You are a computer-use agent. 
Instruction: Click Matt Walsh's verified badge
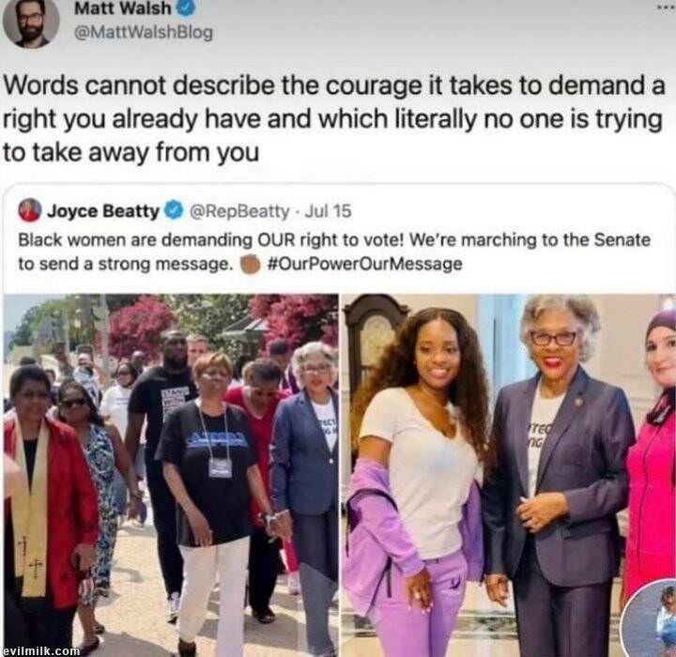coord(186,8)
